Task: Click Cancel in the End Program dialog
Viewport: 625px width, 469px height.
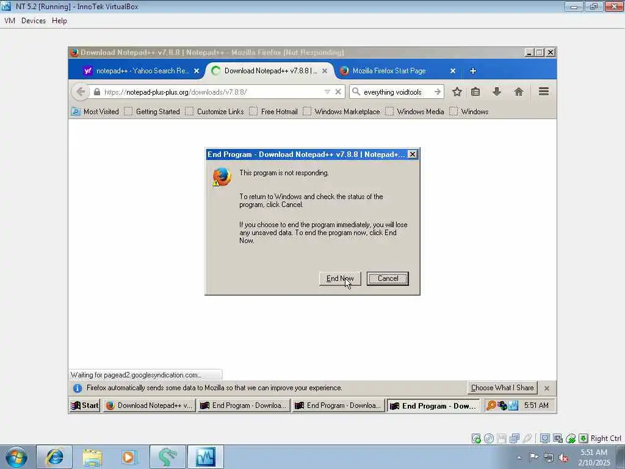Action: (388, 278)
